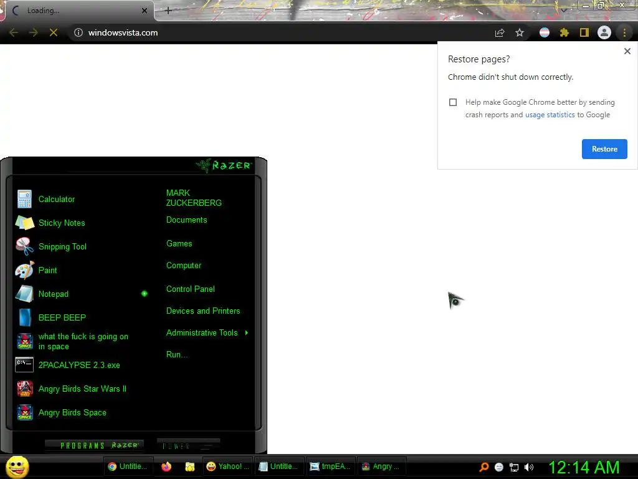This screenshot has width=638, height=479.
Task: Open Firefox from the taskbar
Action: click(x=166, y=467)
